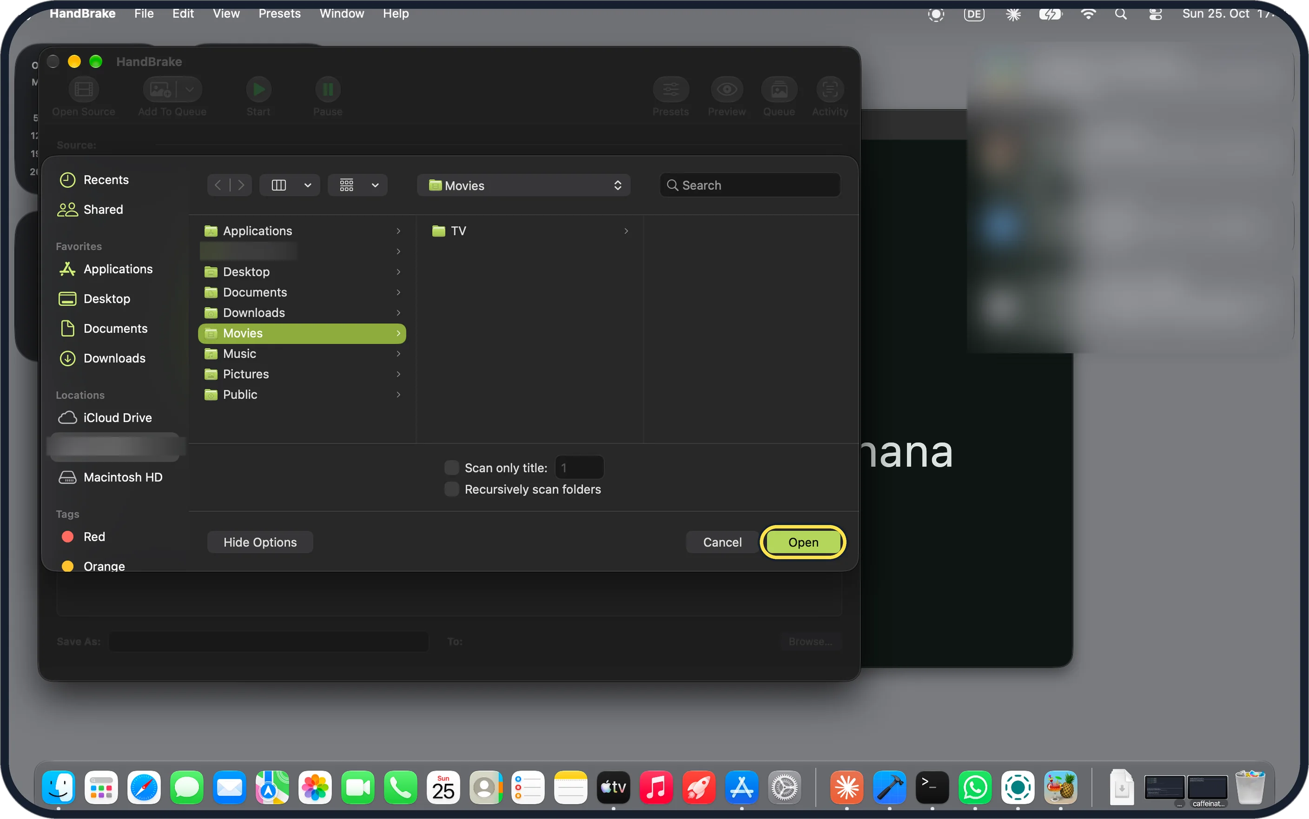Open the Presets menu in menu bar

click(x=279, y=13)
